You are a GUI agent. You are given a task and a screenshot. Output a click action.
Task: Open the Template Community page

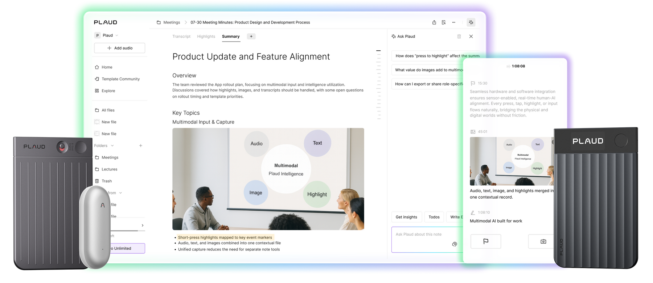click(120, 79)
